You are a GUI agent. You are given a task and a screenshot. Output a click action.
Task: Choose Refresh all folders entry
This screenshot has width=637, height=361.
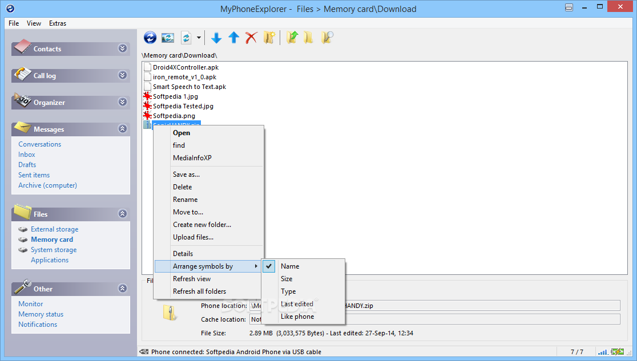[208, 291]
